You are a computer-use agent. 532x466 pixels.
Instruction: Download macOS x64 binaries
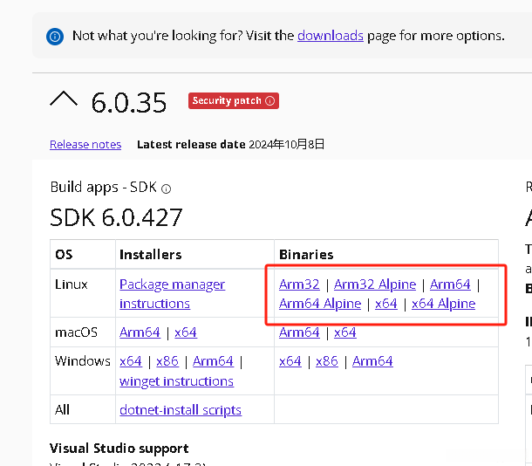pos(344,332)
